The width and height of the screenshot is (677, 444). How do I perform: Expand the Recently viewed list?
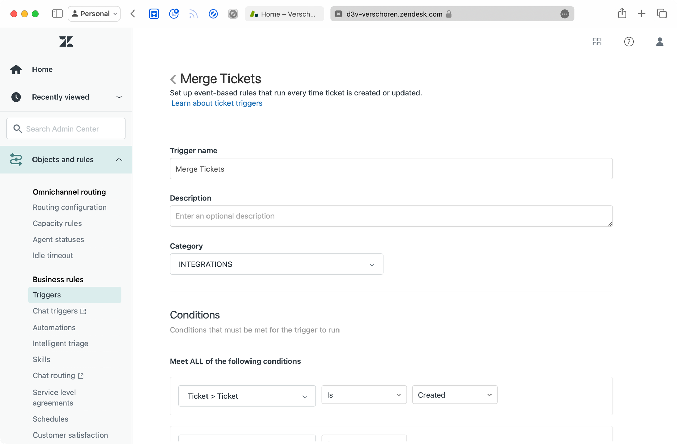coord(119,97)
